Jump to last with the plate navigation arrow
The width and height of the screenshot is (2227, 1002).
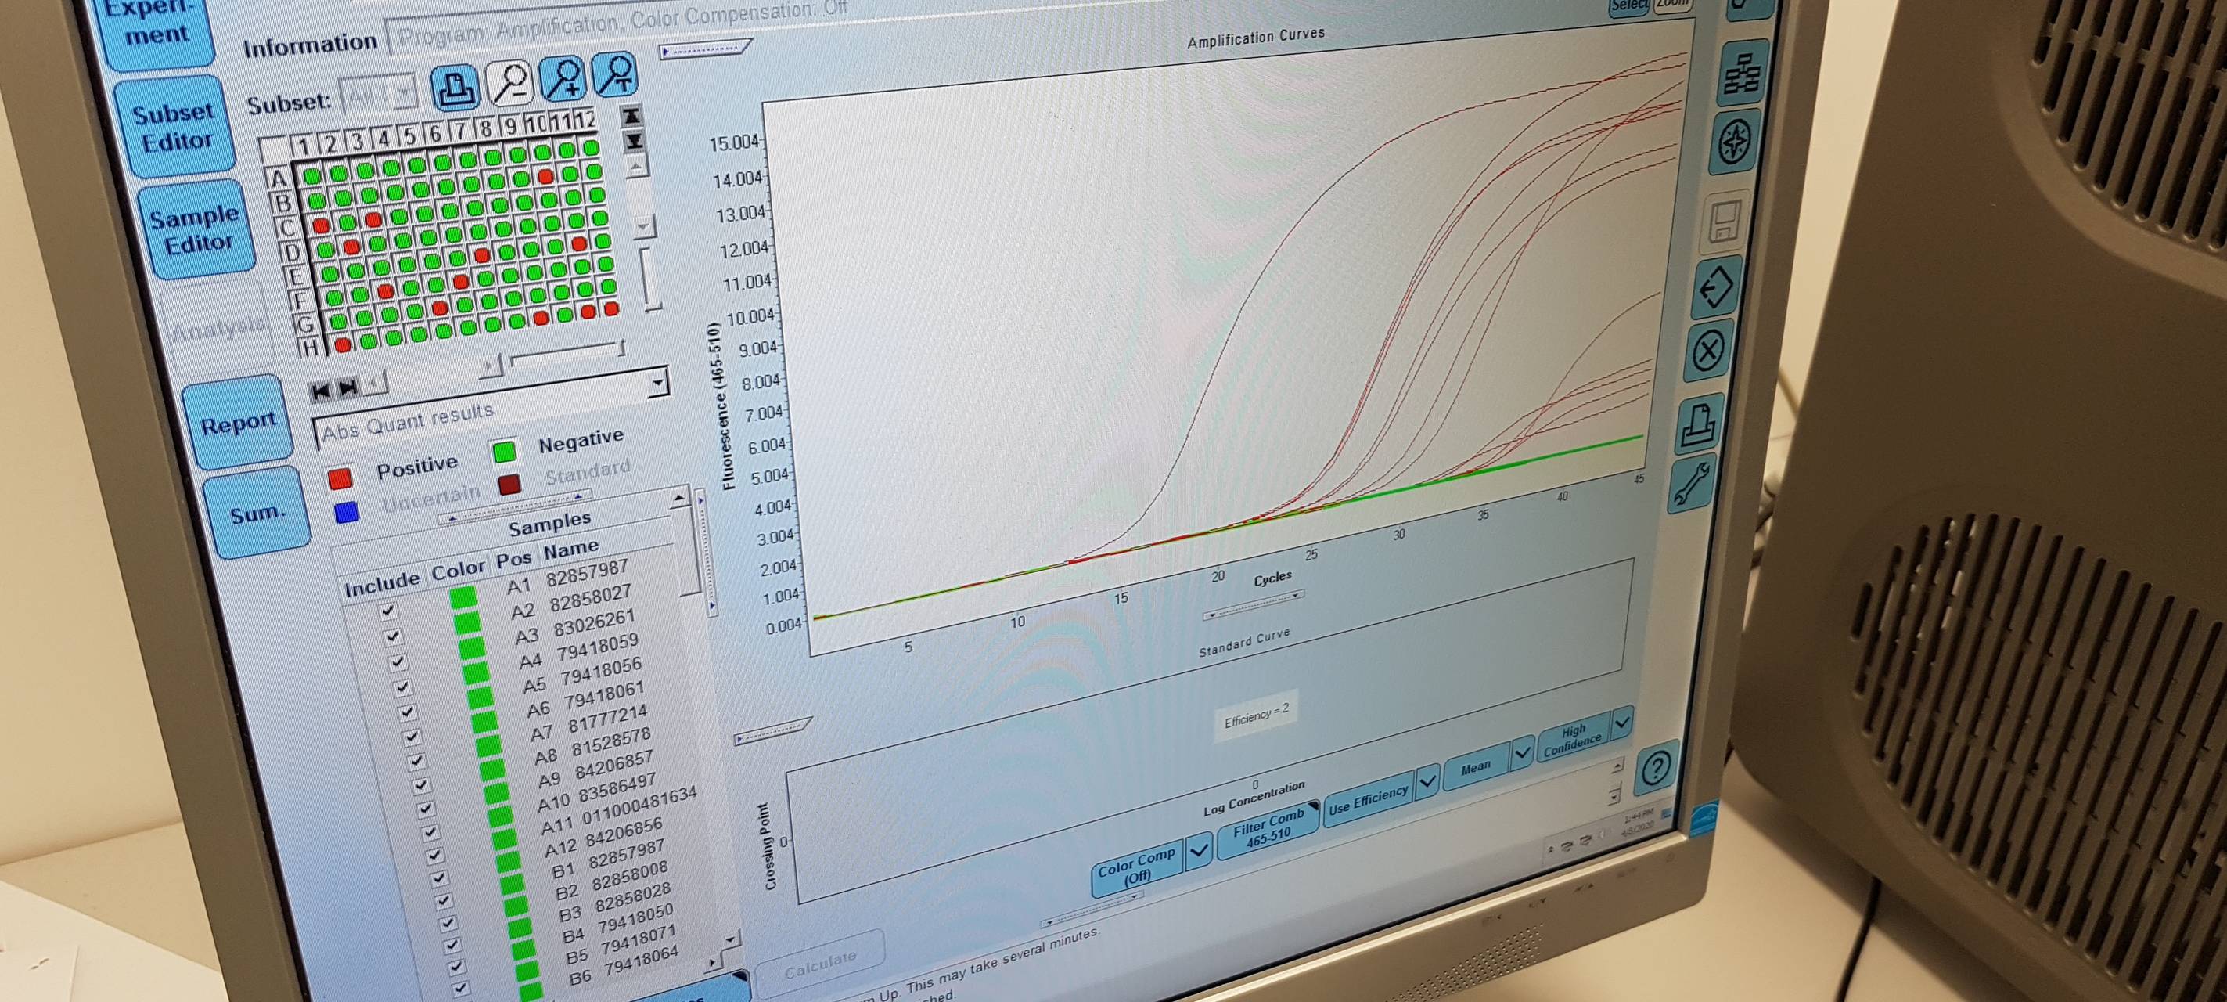(347, 387)
